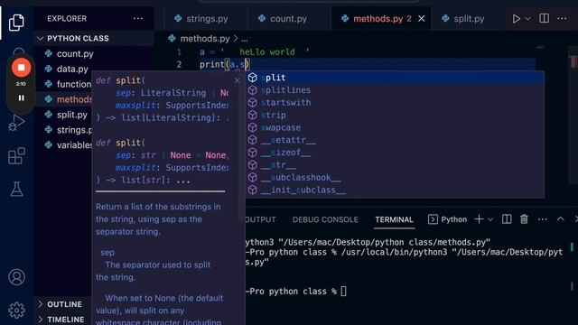Open the Extensions view
578x325 pixels.
coord(16,156)
